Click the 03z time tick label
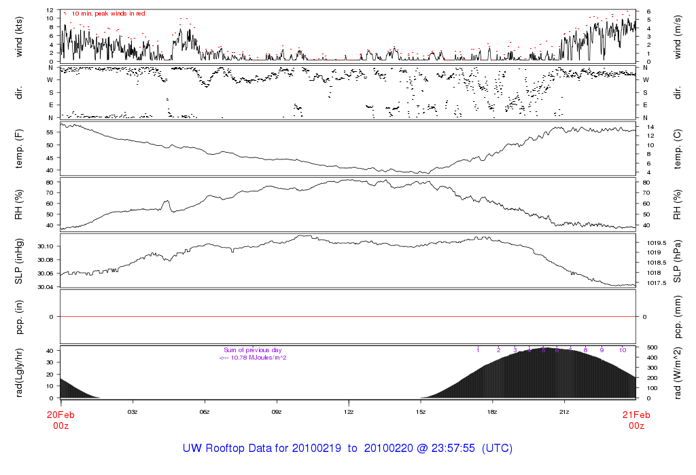This screenshot has height=475, width=696. click(133, 412)
